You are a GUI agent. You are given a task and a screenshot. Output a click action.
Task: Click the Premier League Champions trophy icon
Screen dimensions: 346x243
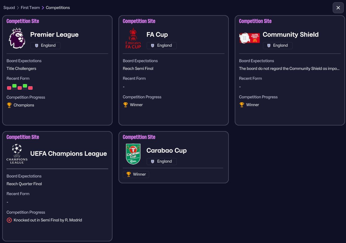click(x=9, y=105)
